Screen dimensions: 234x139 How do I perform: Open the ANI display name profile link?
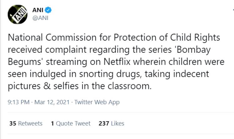pyautogui.click(x=38, y=10)
